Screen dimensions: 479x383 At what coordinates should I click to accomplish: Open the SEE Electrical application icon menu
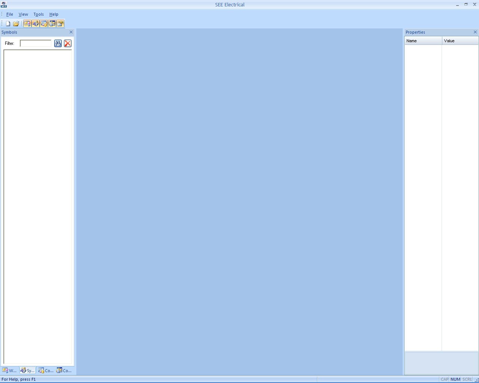(x=4, y=4)
